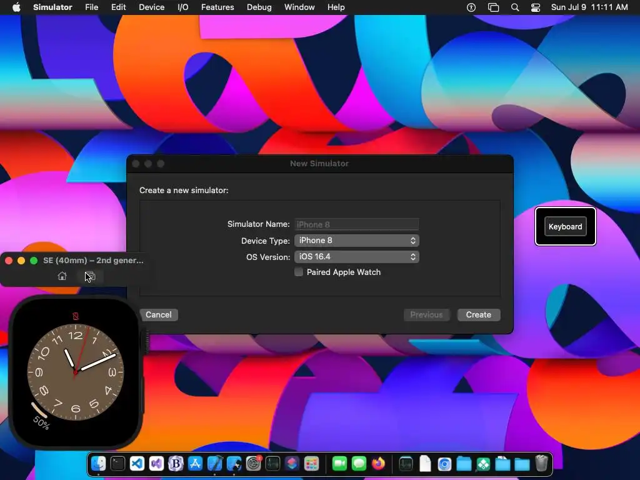Open Terminal from the dock
The image size is (640, 480).
[x=117, y=464]
